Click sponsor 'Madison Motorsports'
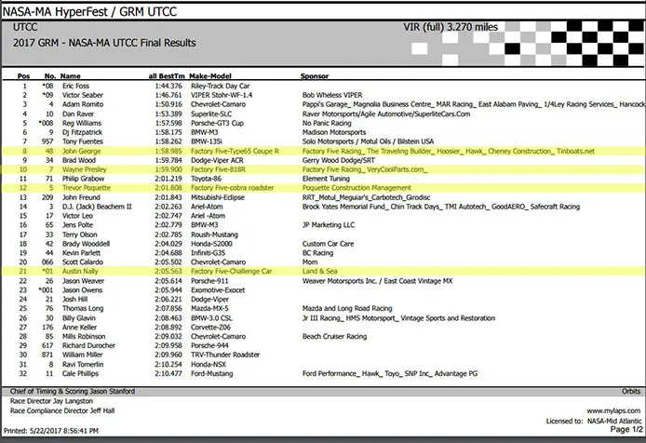This screenshot has height=443, width=646. click(334, 132)
